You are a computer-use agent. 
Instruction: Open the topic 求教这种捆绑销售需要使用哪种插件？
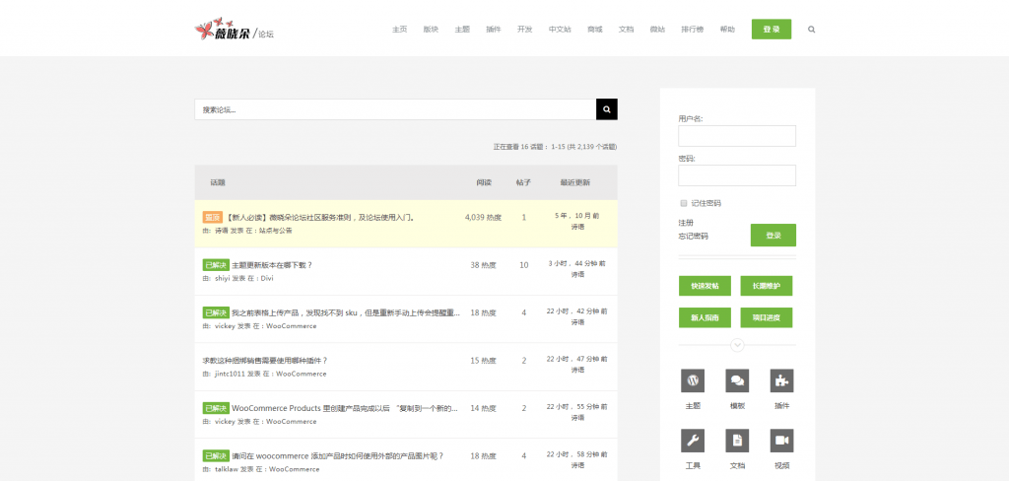[265, 360]
